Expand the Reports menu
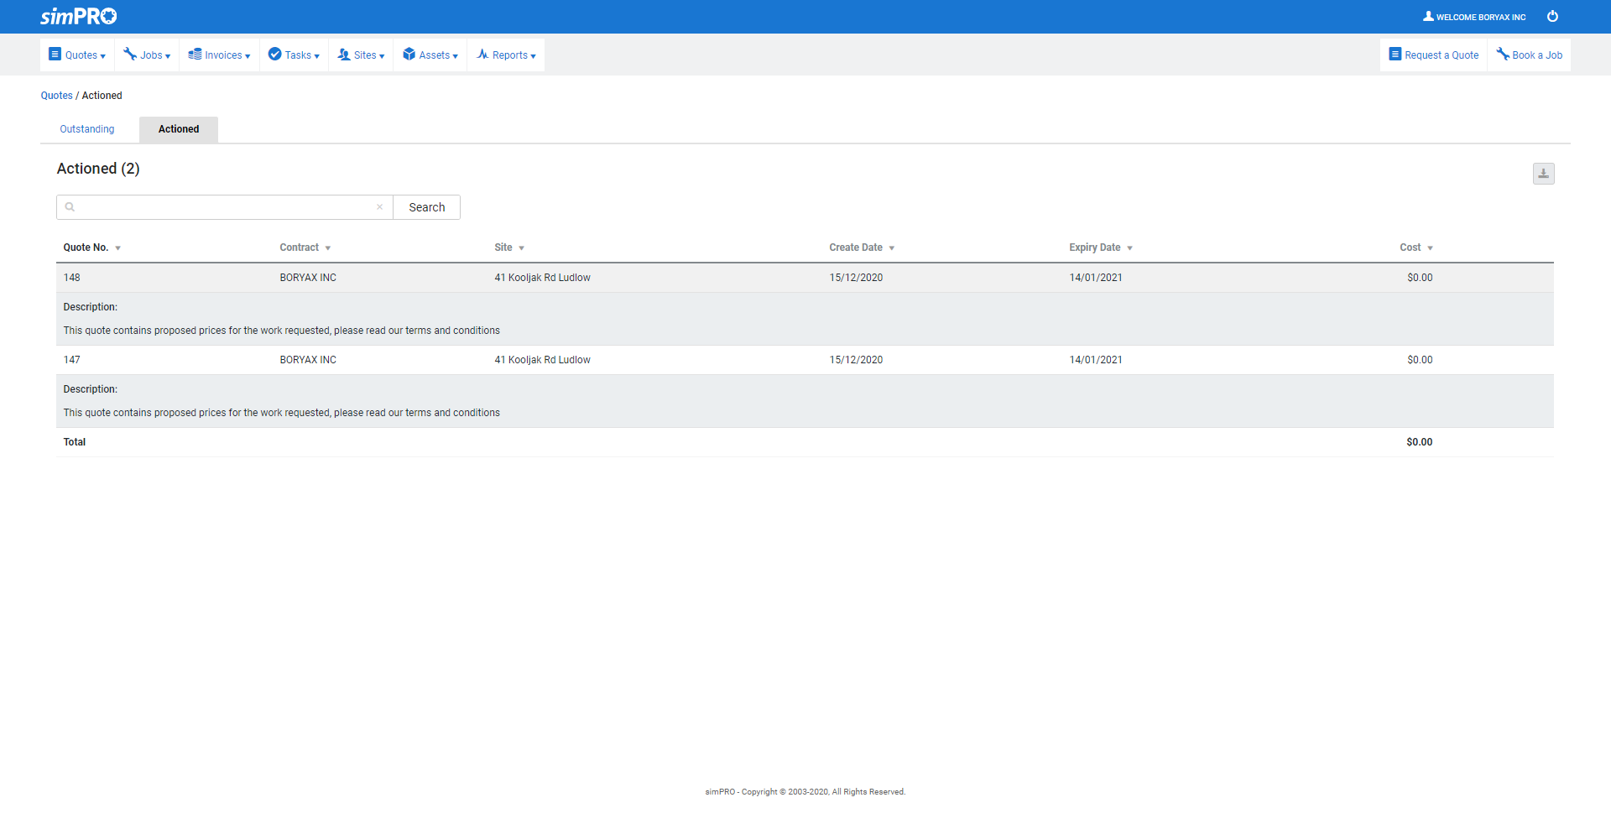Screen dimensions: 1611x813 coord(506,55)
